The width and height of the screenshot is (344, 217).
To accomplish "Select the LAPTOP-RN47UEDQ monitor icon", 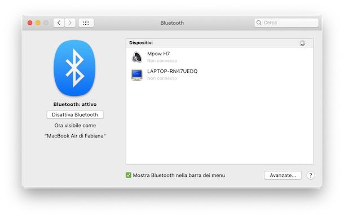I will pos(137,75).
